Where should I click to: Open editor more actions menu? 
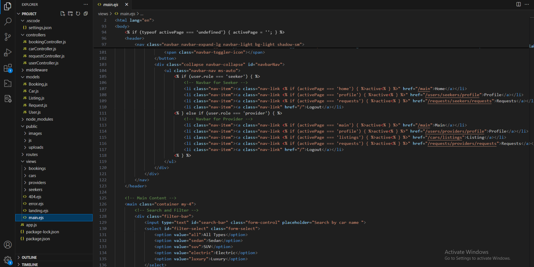coord(527,4)
